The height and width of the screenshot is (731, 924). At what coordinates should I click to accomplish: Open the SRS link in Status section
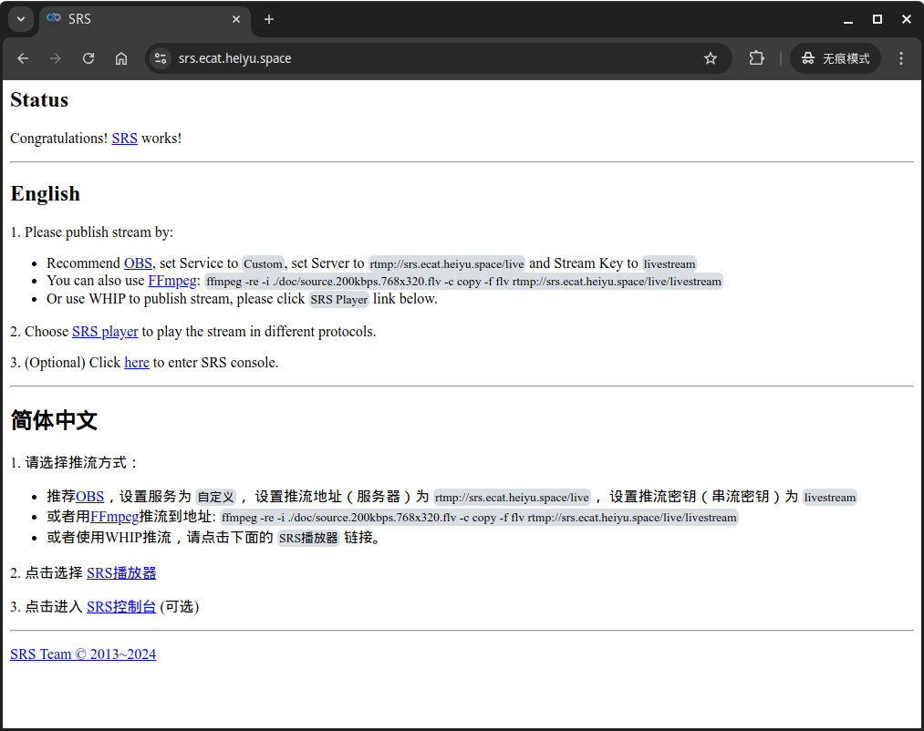pyautogui.click(x=124, y=139)
